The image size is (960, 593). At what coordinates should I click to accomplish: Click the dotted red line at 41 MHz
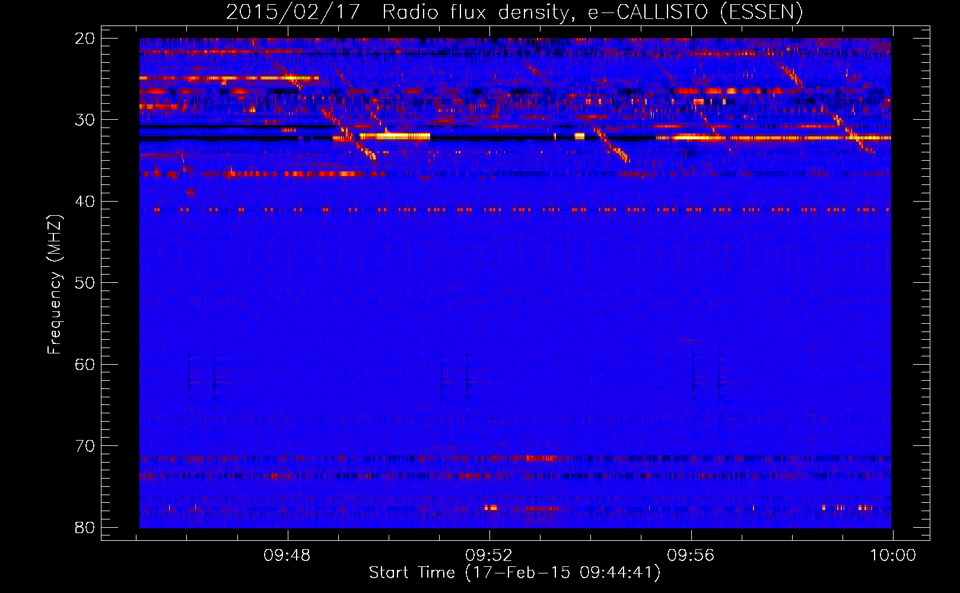click(515, 209)
